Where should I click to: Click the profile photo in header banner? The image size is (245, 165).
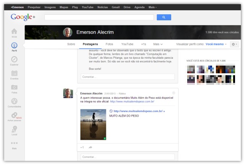tap(68, 32)
